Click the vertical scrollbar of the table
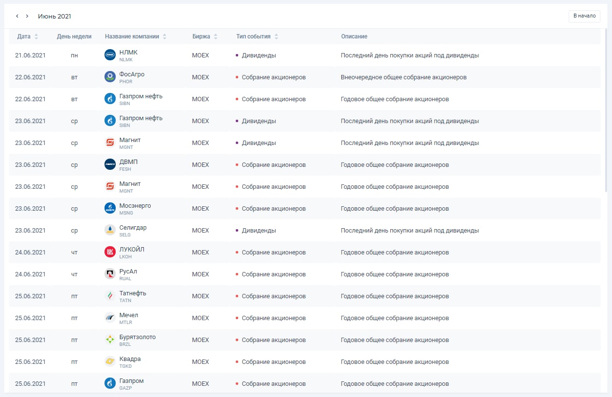612x397 pixels. pos(605,110)
